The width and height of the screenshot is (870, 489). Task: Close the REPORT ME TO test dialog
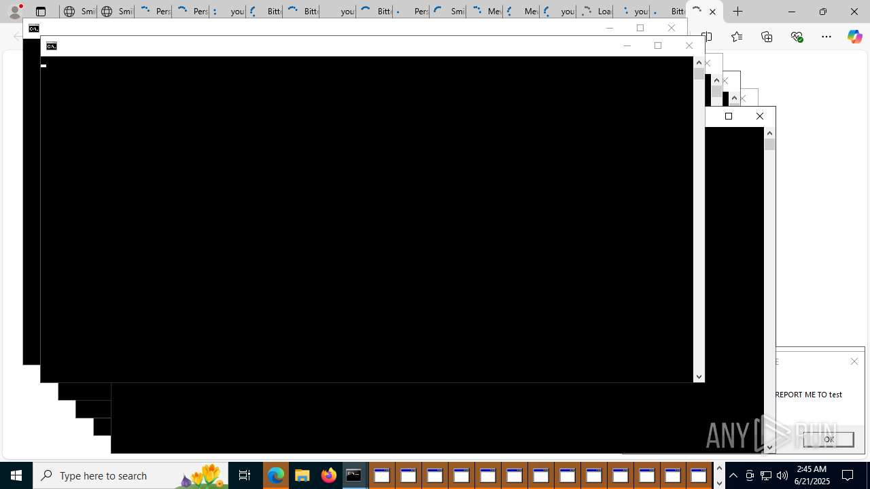[854, 361]
